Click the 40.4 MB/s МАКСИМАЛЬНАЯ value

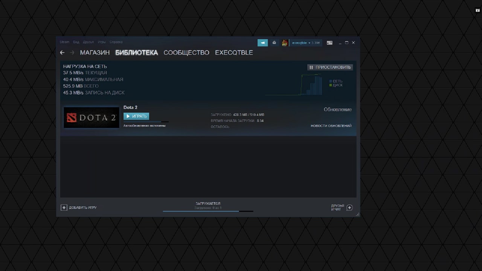click(x=93, y=79)
